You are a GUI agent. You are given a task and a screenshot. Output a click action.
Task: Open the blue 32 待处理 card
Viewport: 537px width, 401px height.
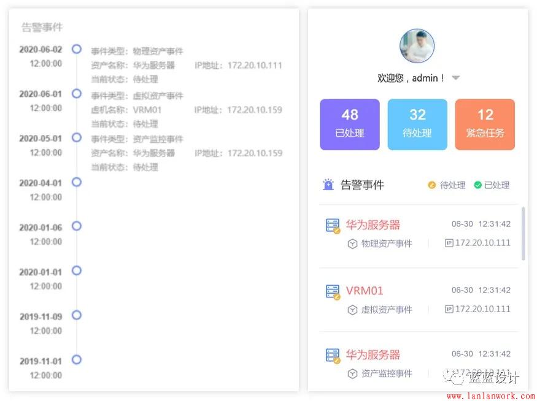417,124
